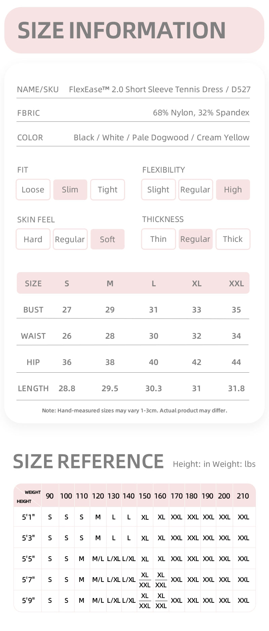The height and width of the screenshot is (631, 269).
Task: Click the SIZE INFORMATION header banner
Action: point(134,30)
